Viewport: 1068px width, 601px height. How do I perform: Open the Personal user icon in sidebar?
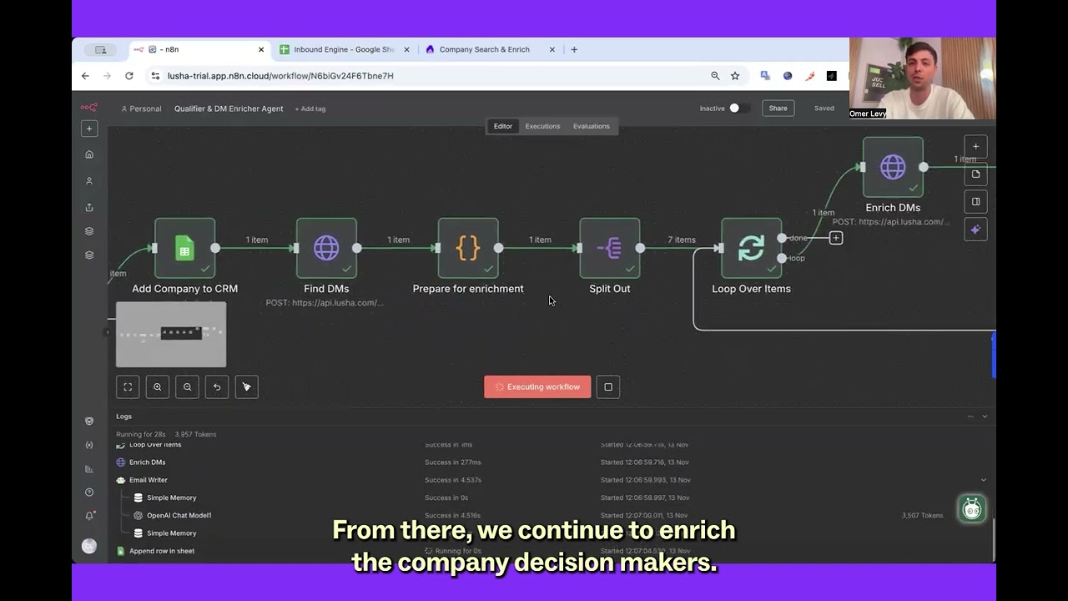click(x=89, y=181)
